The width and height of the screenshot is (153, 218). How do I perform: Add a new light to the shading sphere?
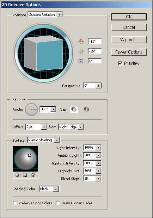(25, 175)
